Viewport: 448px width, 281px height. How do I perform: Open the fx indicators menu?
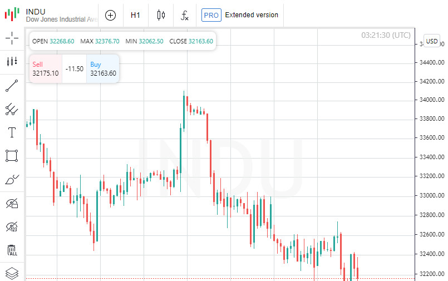pyautogui.click(x=185, y=15)
